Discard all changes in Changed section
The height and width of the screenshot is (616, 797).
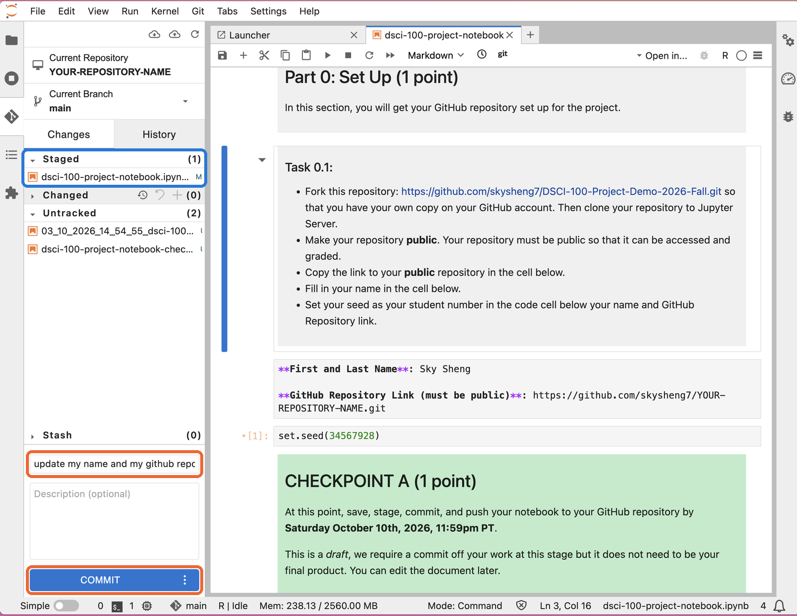(160, 195)
